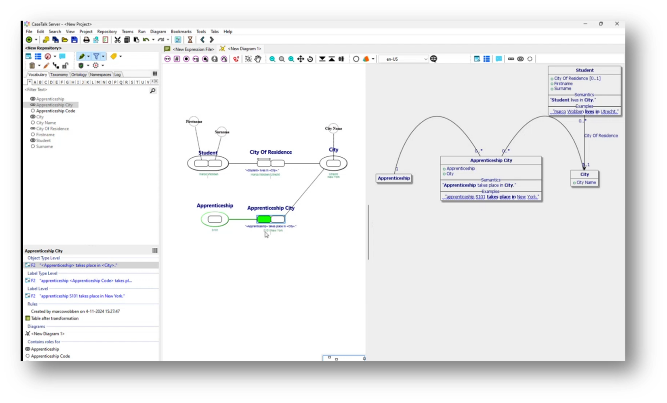
Task: Click the undo arrow icon
Action: click(x=146, y=40)
